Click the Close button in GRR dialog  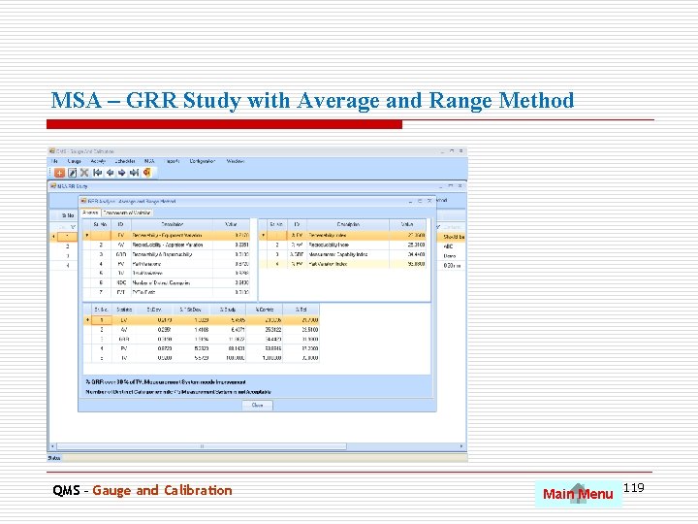point(257,406)
